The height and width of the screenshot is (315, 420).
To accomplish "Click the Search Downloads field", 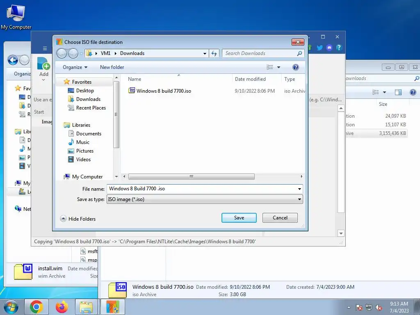I will tap(264, 53).
